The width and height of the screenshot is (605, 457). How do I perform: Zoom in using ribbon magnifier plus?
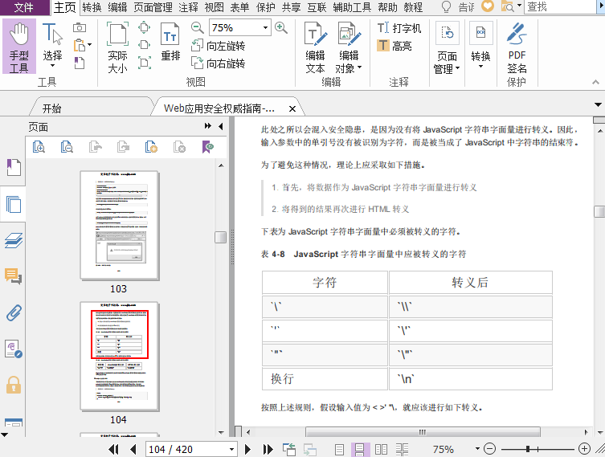pos(281,28)
